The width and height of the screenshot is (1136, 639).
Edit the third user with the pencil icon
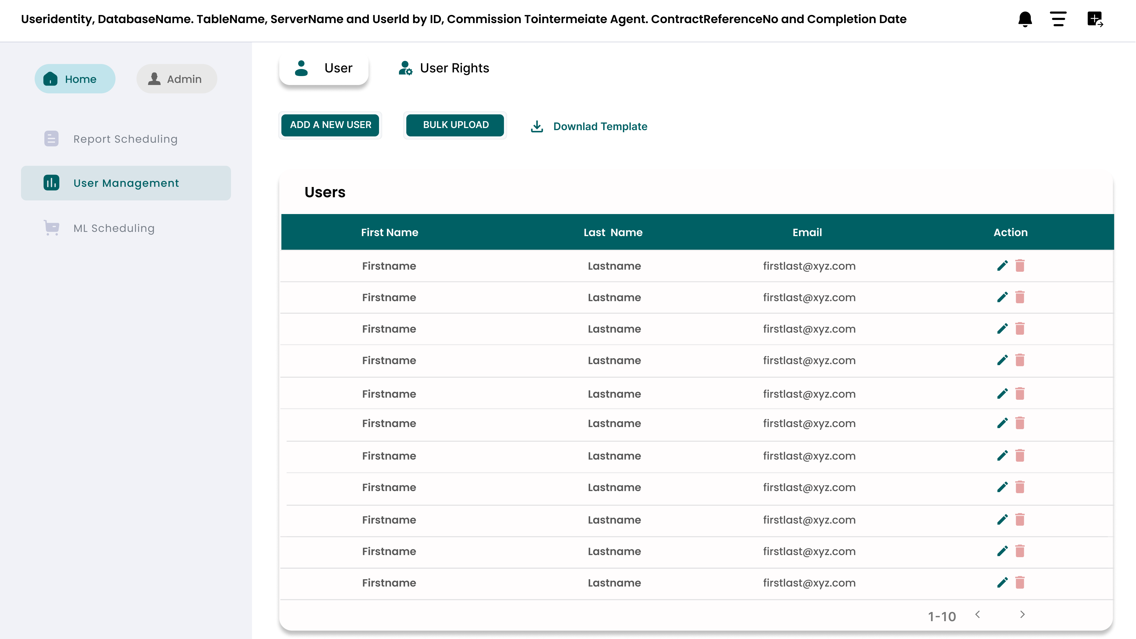click(x=1002, y=329)
